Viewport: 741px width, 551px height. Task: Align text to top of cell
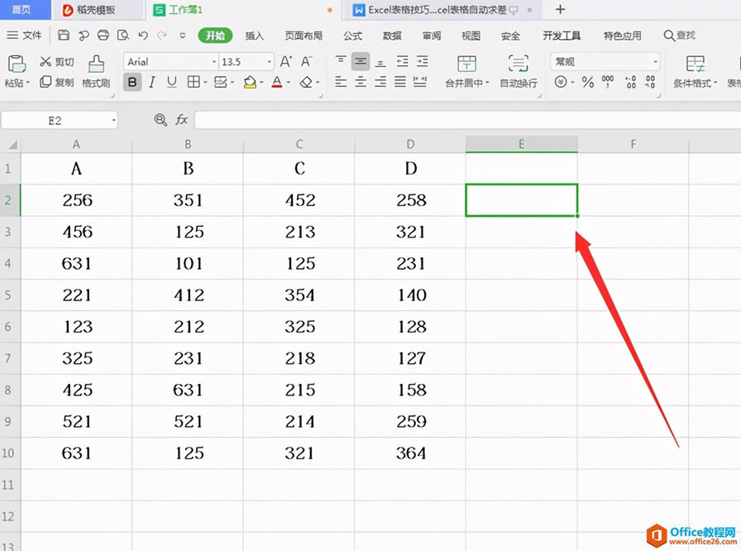coord(340,60)
